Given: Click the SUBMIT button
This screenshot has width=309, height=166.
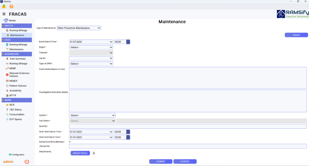Looking at the screenshot, I should point(161,161).
